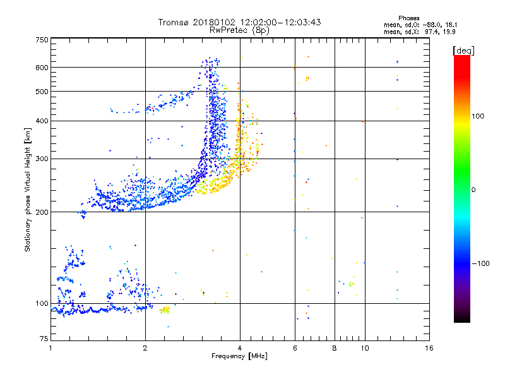The image size is (505, 379).
Task: Click y-axis tick label '600'
Action: (x=42, y=68)
